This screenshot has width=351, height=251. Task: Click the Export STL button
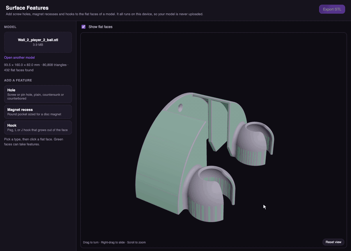point(332,9)
